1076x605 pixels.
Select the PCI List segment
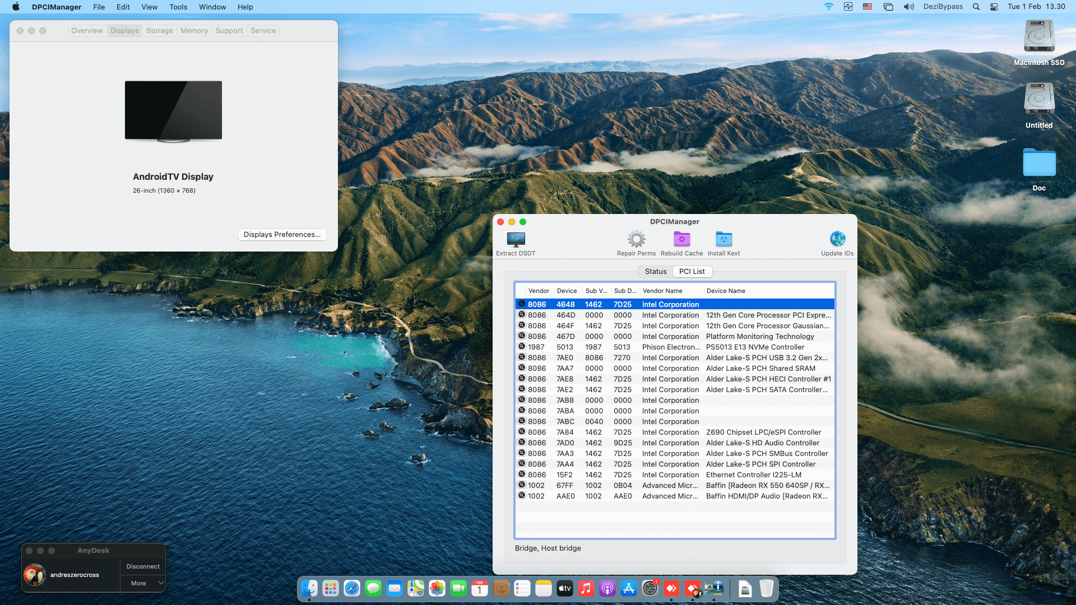click(692, 272)
